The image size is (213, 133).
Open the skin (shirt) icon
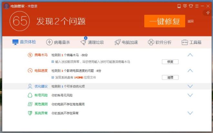point(191,6)
